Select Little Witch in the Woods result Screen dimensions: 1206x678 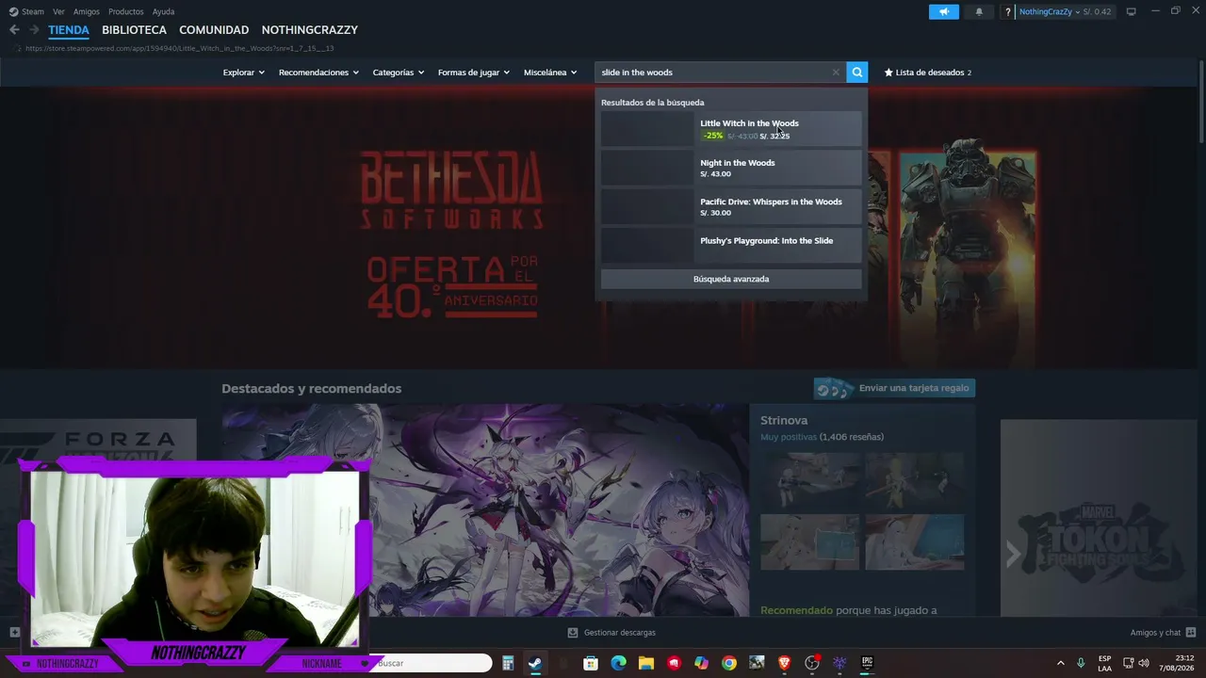[x=731, y=129]
